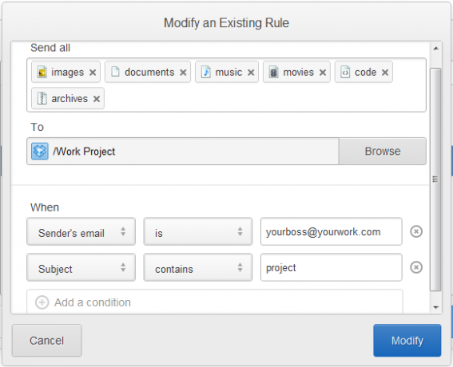Open the Subject field dropdown

pyautogui.click(x=81, y=267)
